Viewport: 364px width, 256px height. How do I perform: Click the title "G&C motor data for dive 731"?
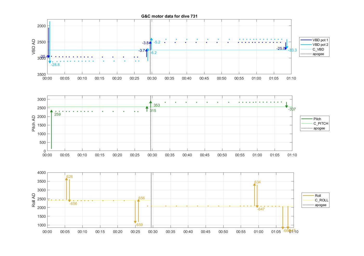[169, 16]
